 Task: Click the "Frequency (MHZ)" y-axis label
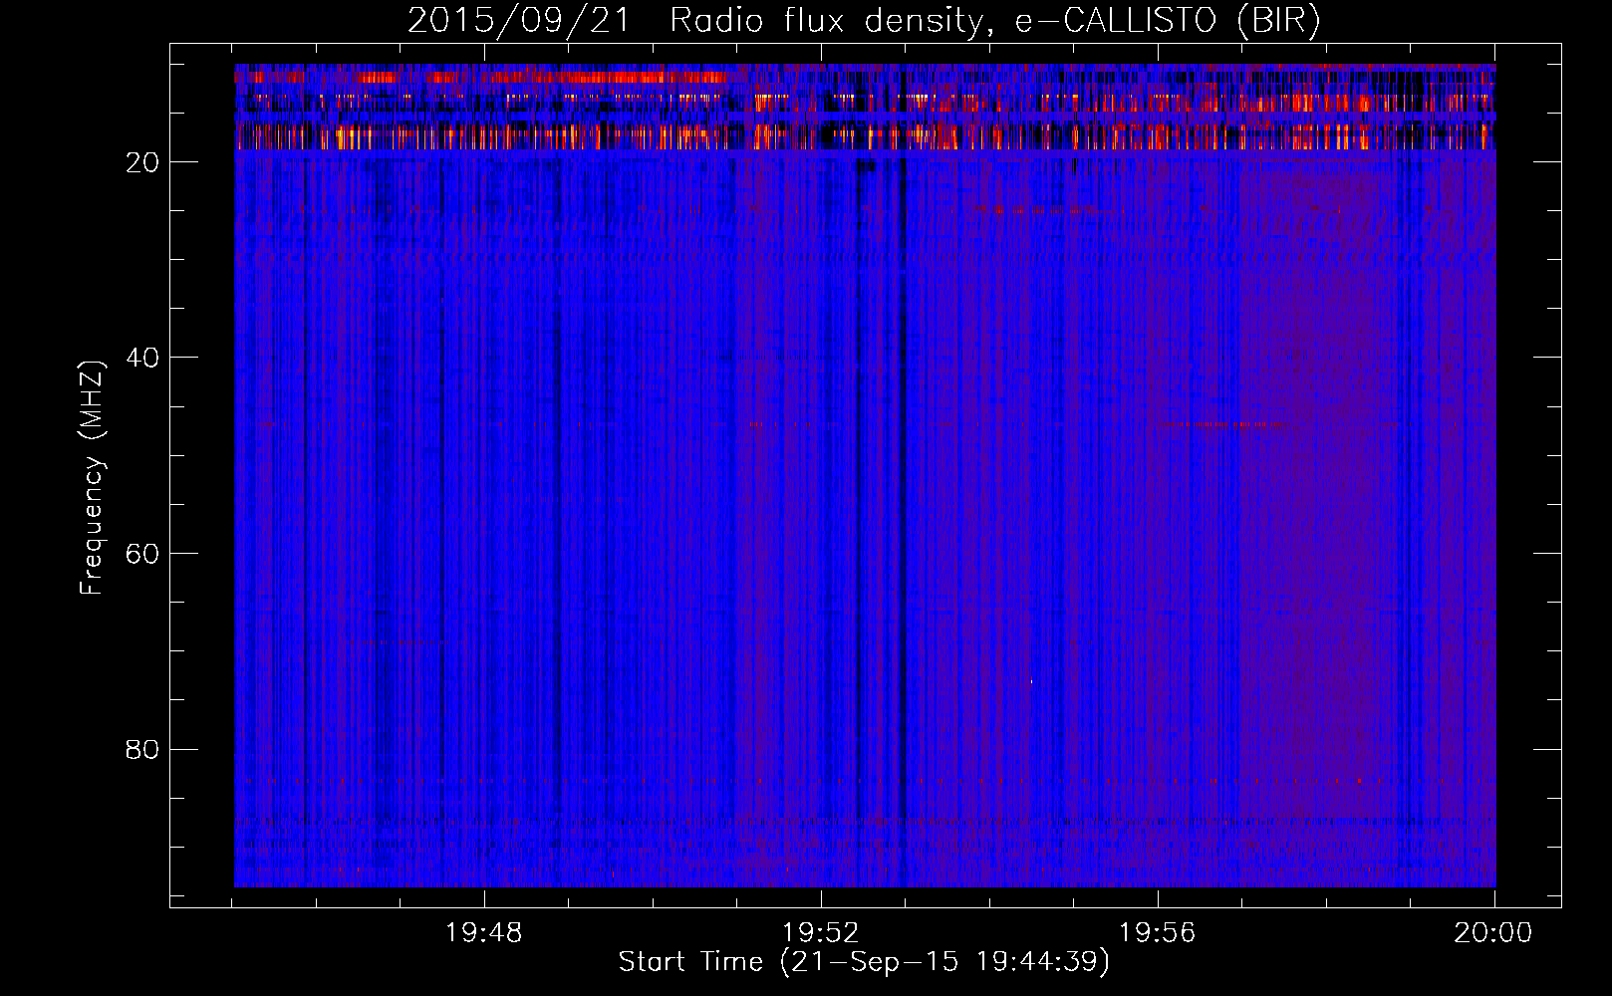(92, 478)
